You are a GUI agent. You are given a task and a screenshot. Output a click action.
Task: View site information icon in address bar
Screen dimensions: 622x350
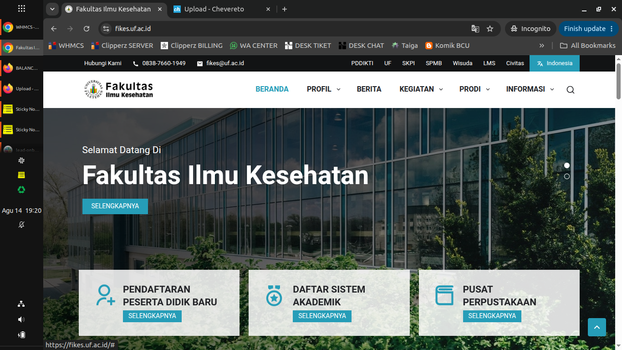(x=106, y=29)
